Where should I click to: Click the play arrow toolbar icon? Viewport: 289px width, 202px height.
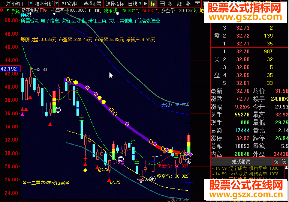145,3
